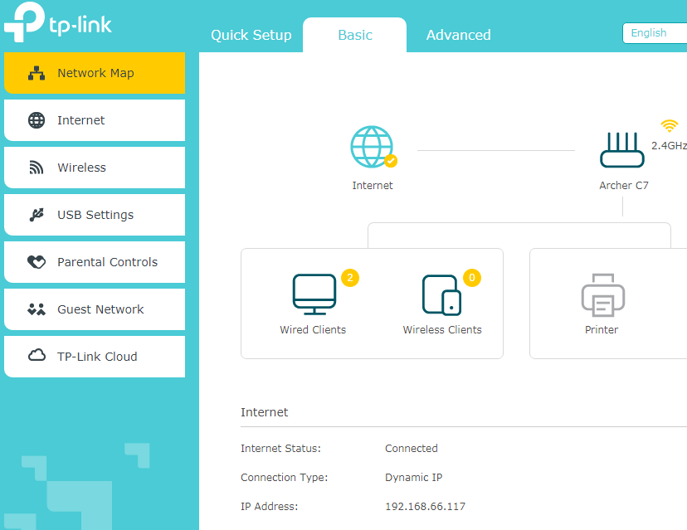
Task: Click the 2.4GHz Wi-Fi signal icon
Action: [x=669, y=126]
